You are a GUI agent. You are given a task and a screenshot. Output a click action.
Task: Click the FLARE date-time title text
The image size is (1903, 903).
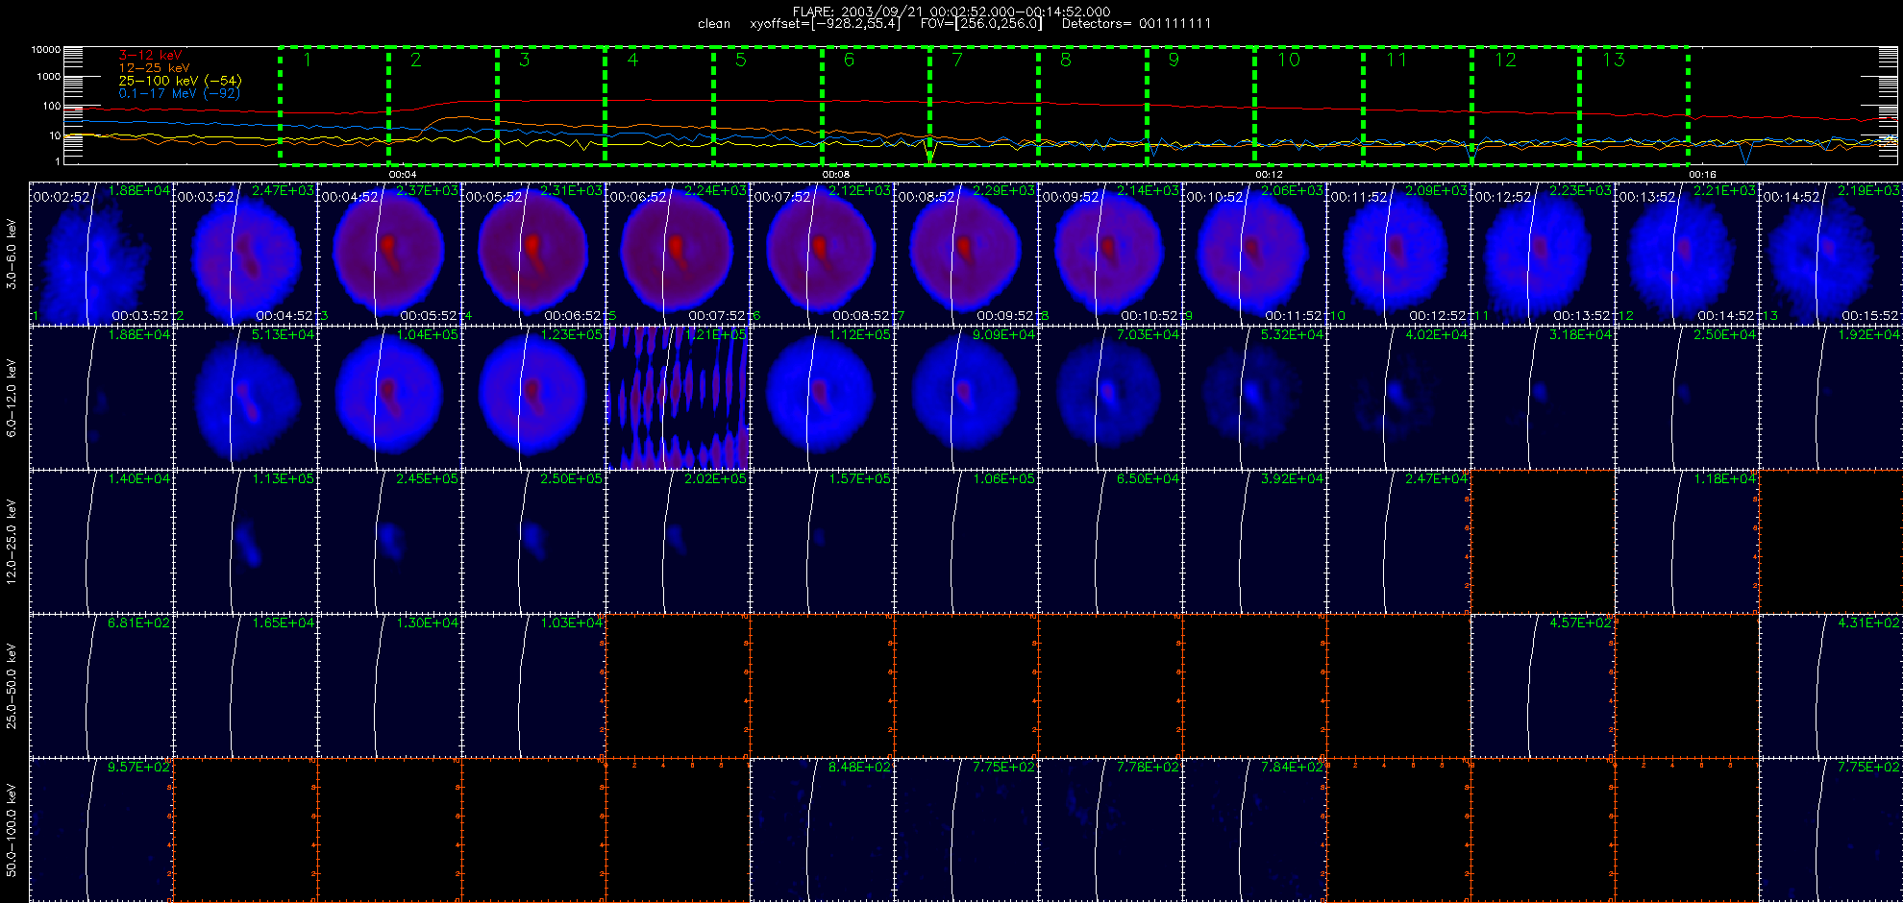(951, 12)
